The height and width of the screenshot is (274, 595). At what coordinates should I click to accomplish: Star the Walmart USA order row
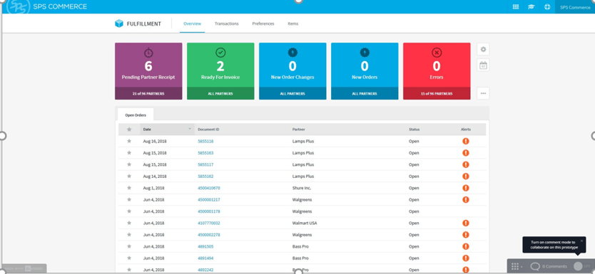pyautogui.click(x=129, y=223)
